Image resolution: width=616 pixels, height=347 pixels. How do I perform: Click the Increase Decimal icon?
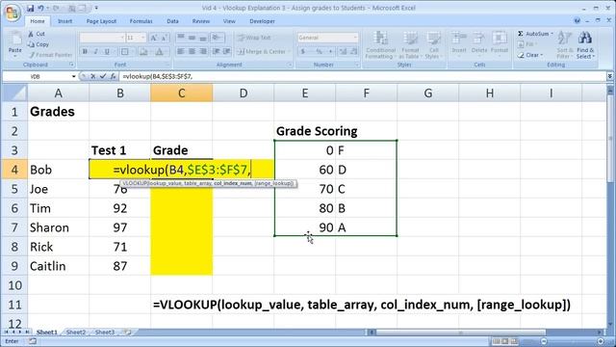[343, 51]
